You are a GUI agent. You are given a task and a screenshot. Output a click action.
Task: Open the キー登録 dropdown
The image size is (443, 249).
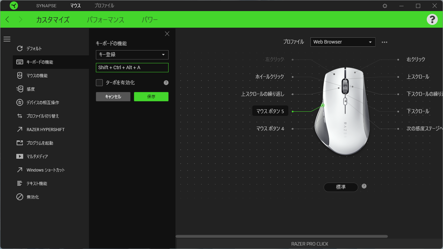coord(132,55)
